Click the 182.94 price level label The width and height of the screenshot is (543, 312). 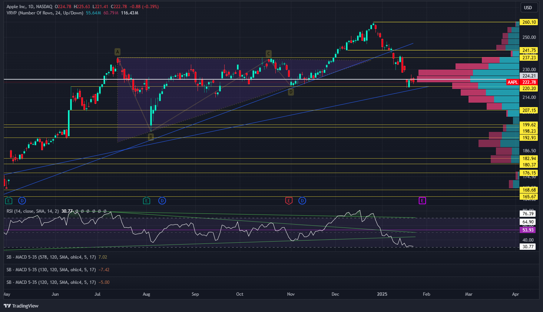pyautogui.click(x=529, y=159)
